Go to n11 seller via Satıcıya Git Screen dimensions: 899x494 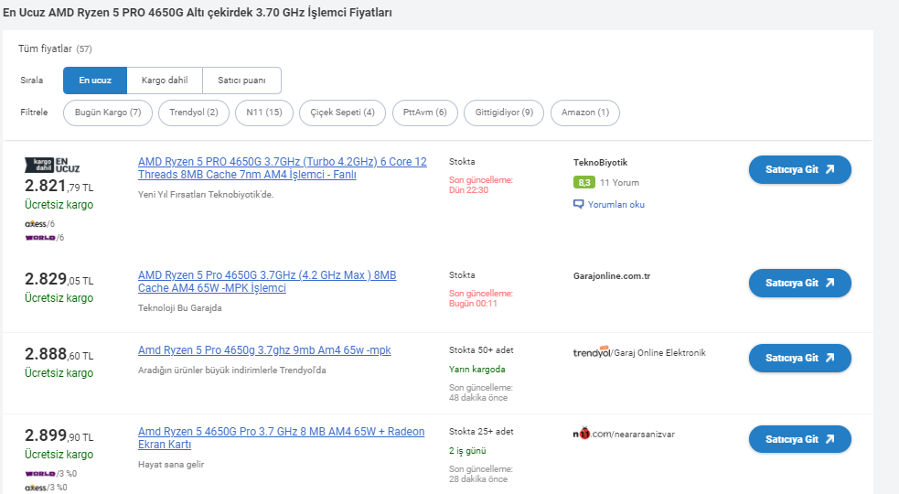click(800, 439)
